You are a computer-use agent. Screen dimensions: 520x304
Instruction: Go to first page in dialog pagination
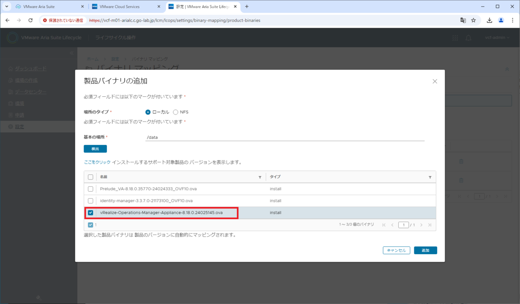(384, 225)
